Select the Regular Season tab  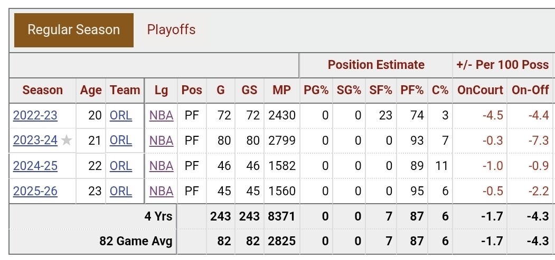coord(74,30)
